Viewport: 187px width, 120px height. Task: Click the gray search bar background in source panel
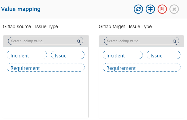pos(5,41)
